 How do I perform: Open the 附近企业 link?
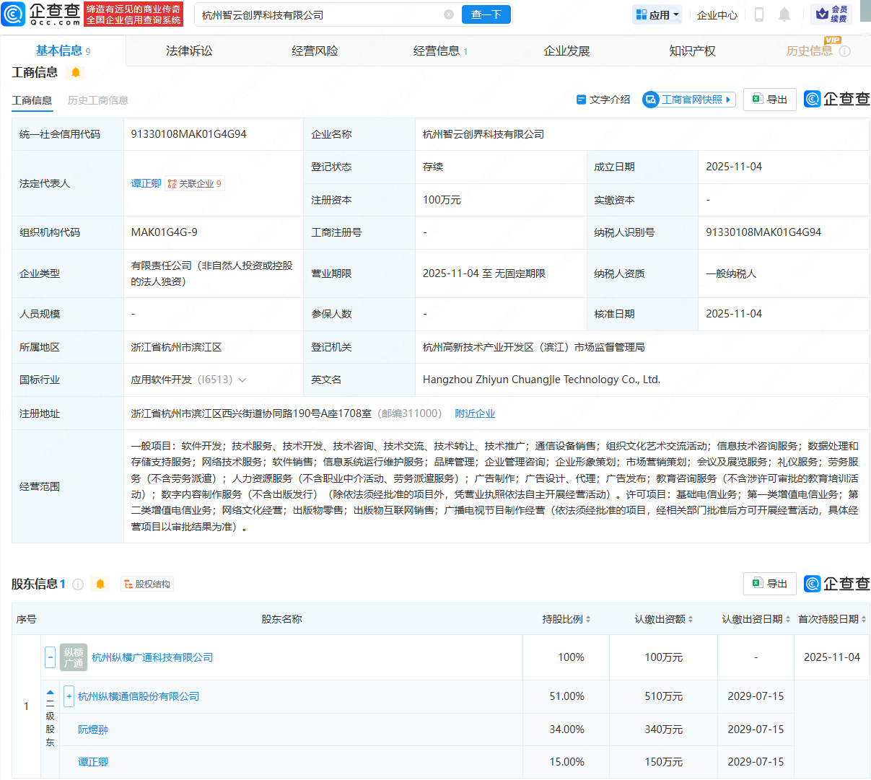point(475,413)
